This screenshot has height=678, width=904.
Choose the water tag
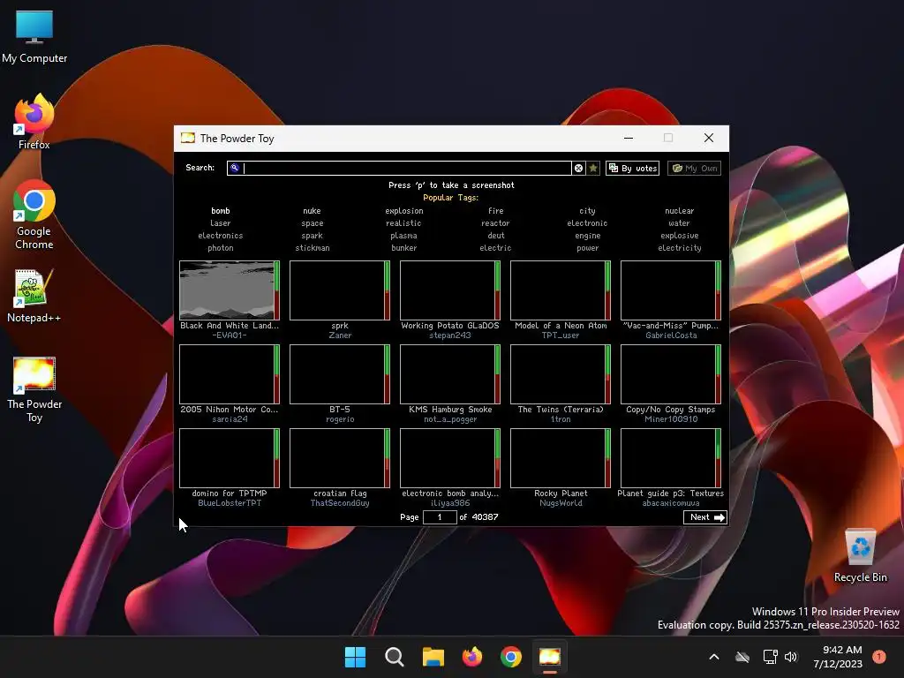(x=679, y=223)
